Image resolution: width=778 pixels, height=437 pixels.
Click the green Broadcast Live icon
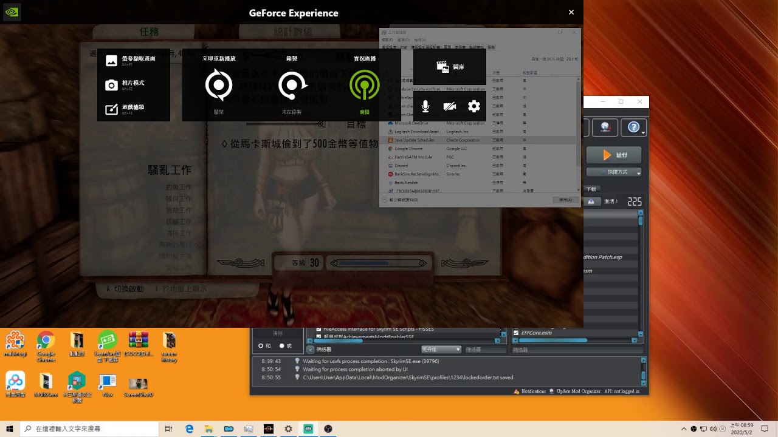pos(365,85)
